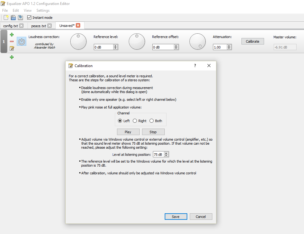The height and width of the screenshot is (234, 304).
Task: Add filter with green plus above row 1
Action: click(12, 35)
